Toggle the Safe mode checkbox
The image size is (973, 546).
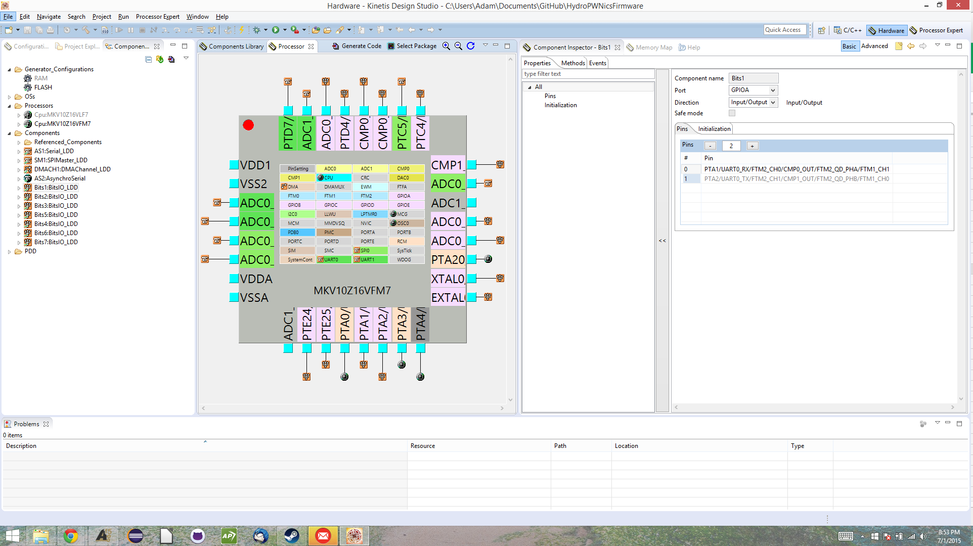(732, 113)
